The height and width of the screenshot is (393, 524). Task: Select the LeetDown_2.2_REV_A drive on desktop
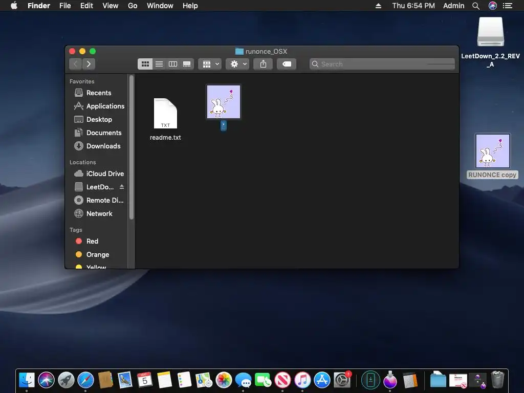tap(491, 42)
